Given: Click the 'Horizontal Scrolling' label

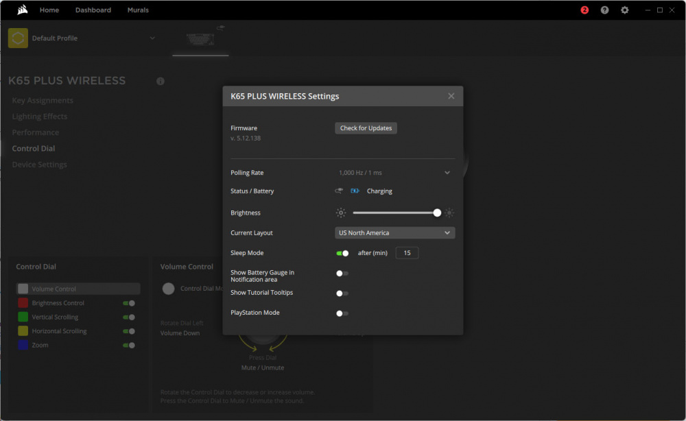Looking at the screenshot, I should [x=59, y=331].
